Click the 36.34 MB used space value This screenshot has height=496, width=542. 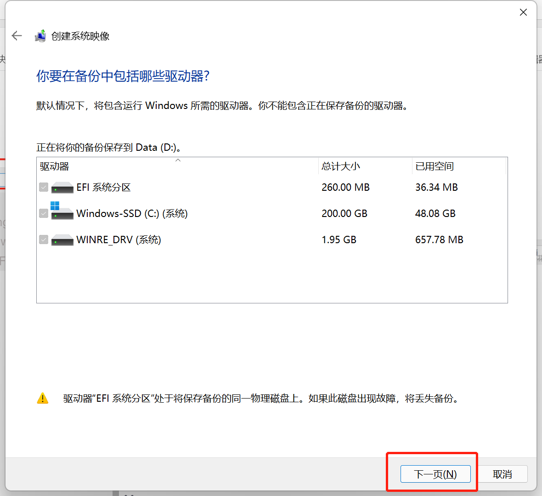click(x=436, y=188)
